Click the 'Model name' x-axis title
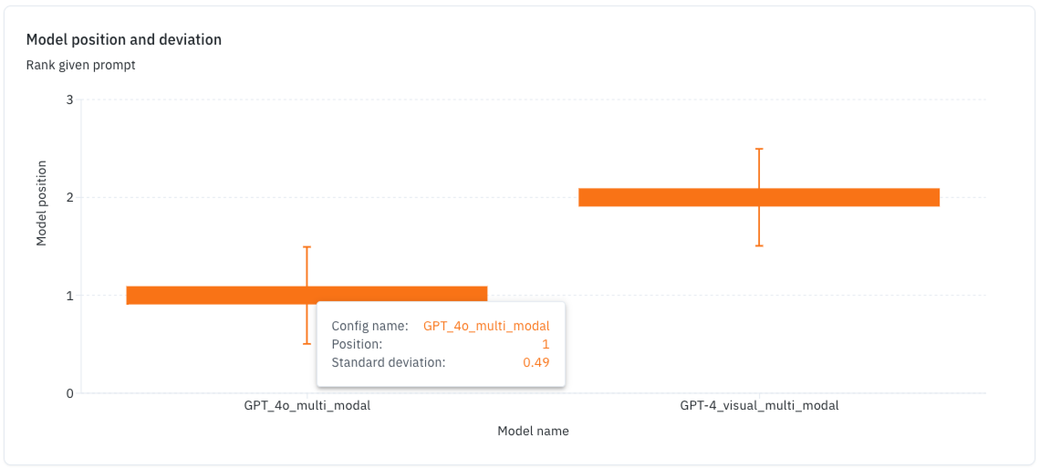The width and height of the screenshot is (1040, 469). (x=533, y=431)
